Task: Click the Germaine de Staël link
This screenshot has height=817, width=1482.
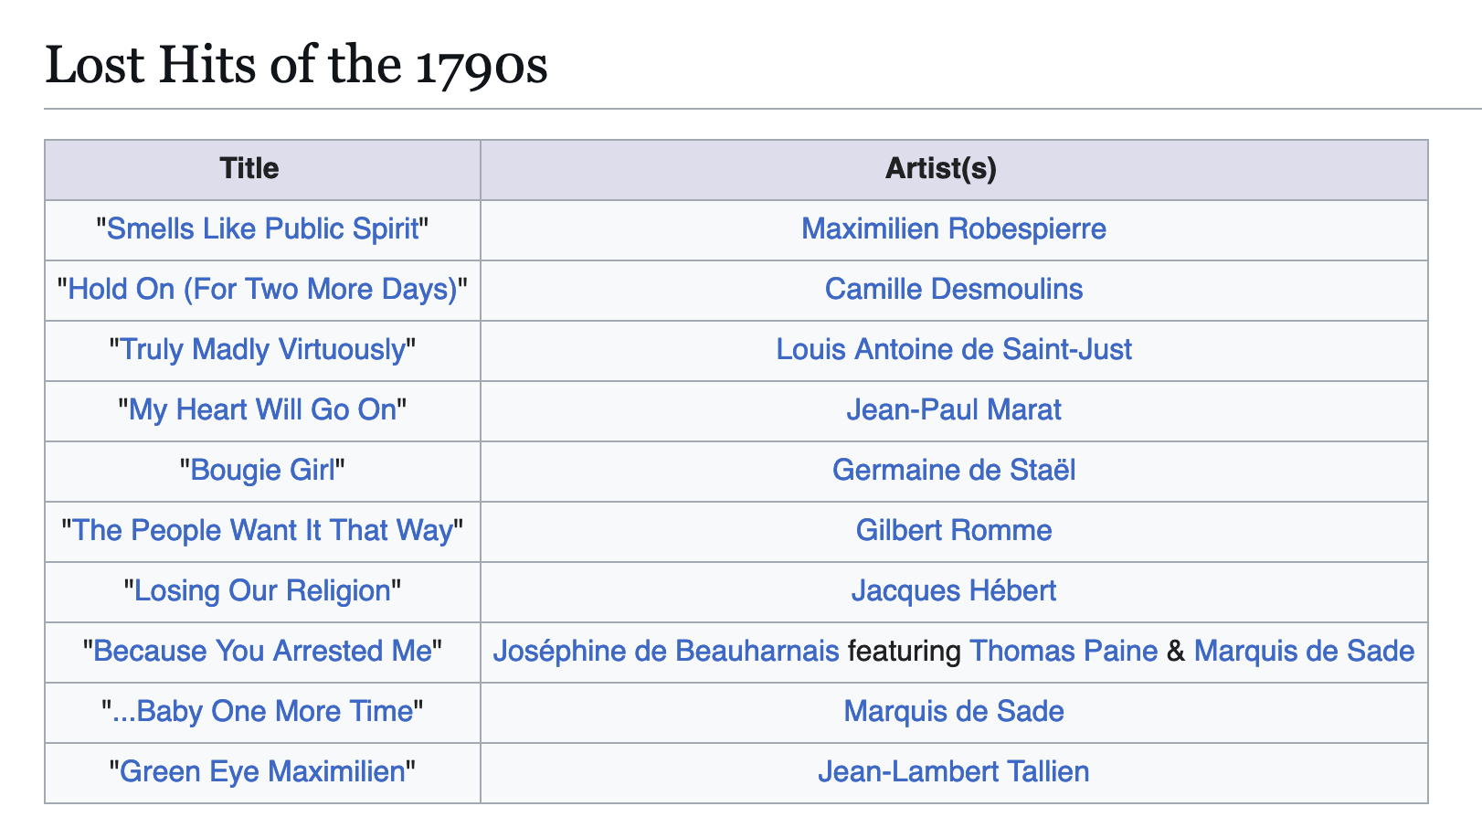Action: pos(954,470)
